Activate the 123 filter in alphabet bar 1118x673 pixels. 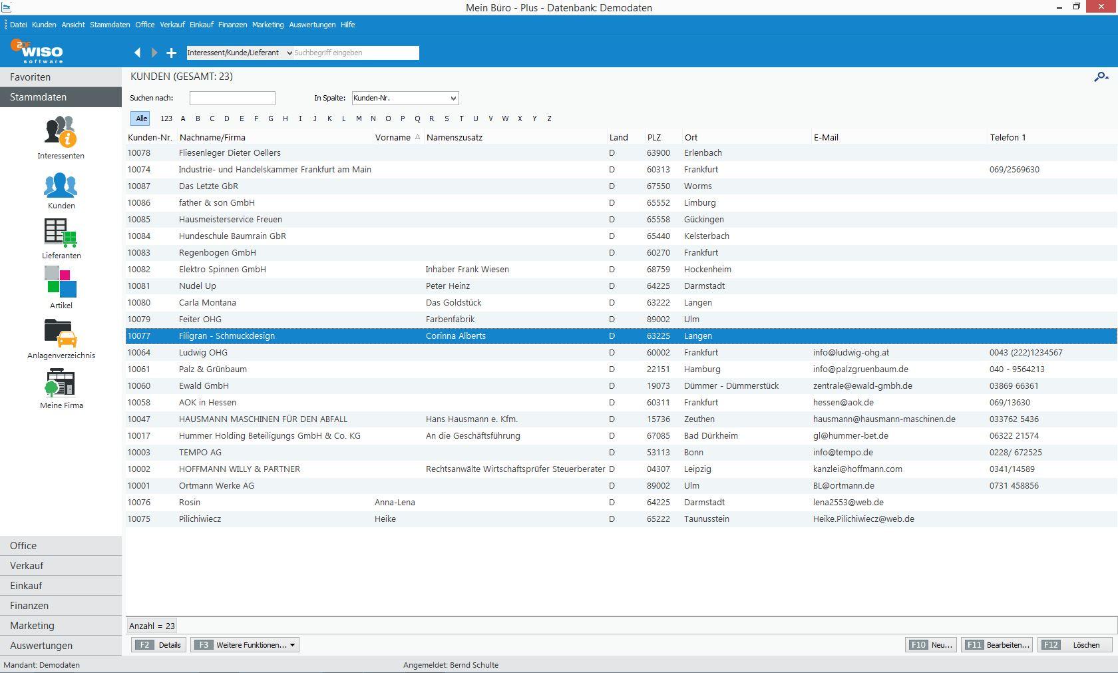(x=166, y=118)
